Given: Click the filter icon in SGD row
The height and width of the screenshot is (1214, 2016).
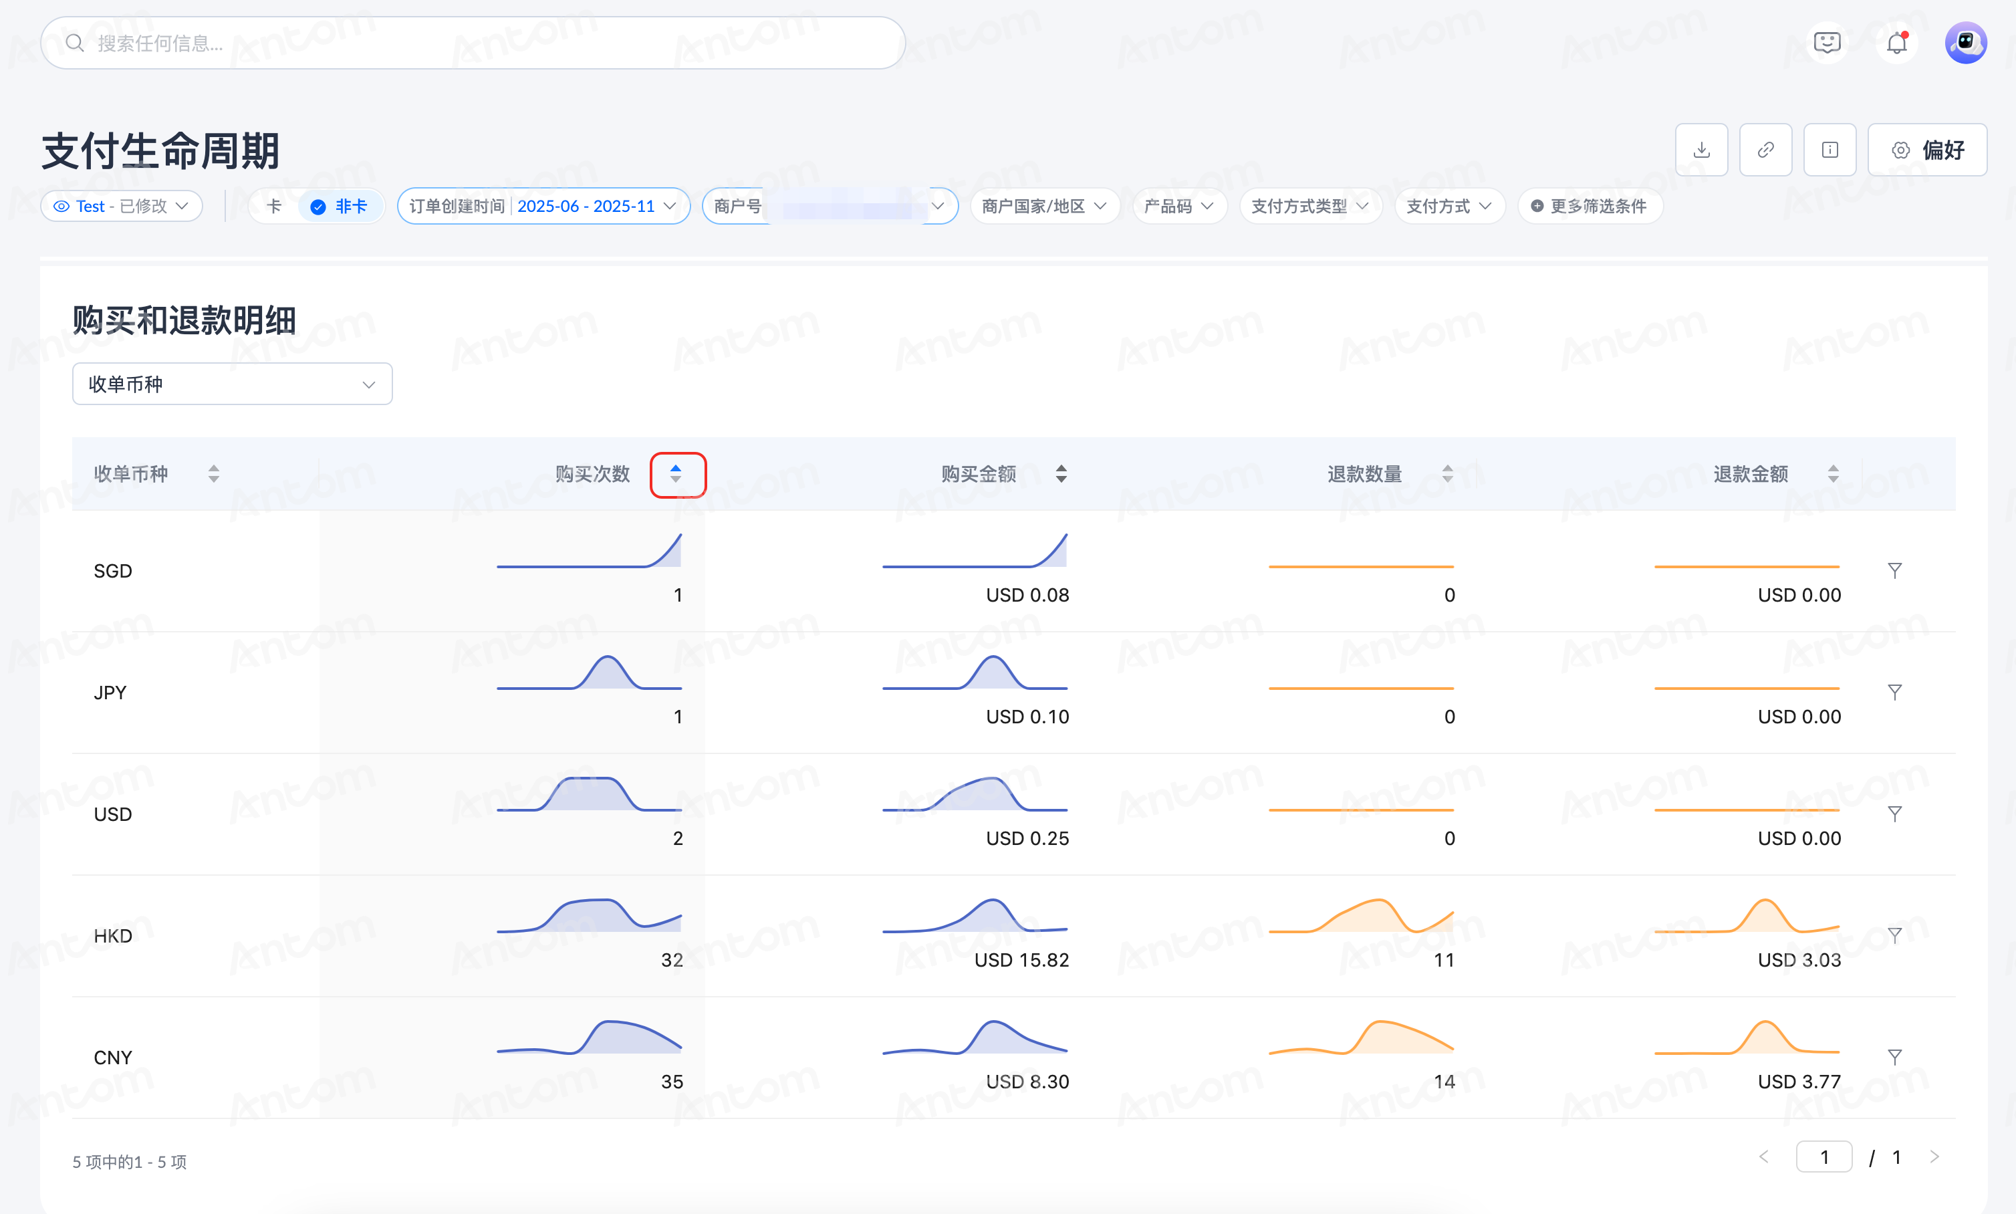Looking at the screenshot, I should pyautogui.click(x=1894, y=570).
